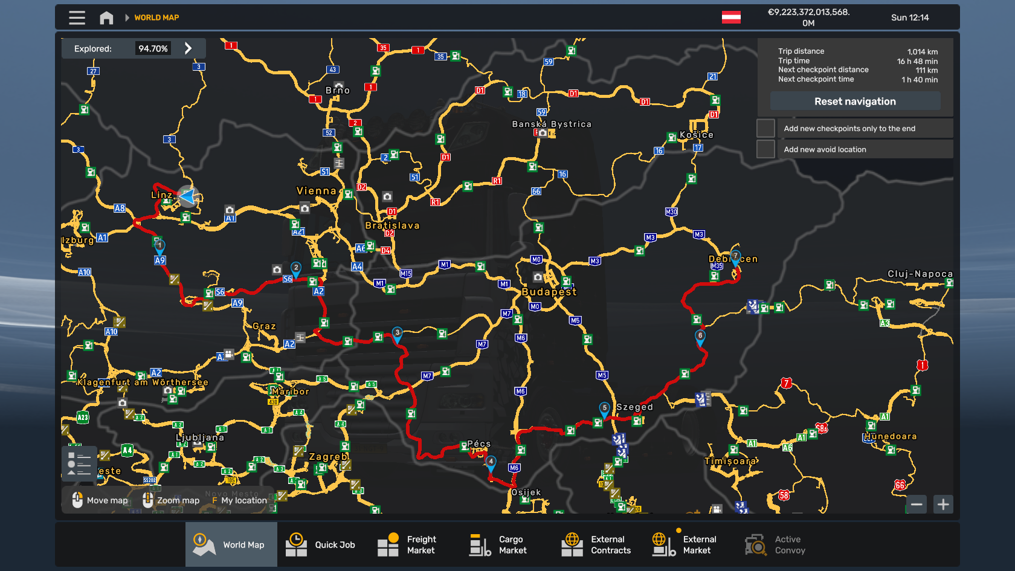Screen dimensions: 1015x571
Task: Switch to the Quick Job tab
Action: [x=323, y=544]
